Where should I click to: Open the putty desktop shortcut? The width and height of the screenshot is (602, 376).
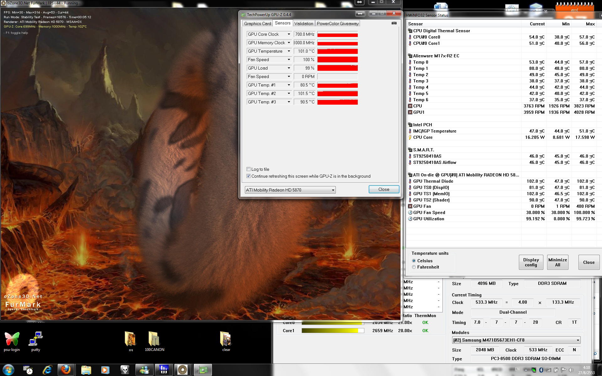[36, 342]
